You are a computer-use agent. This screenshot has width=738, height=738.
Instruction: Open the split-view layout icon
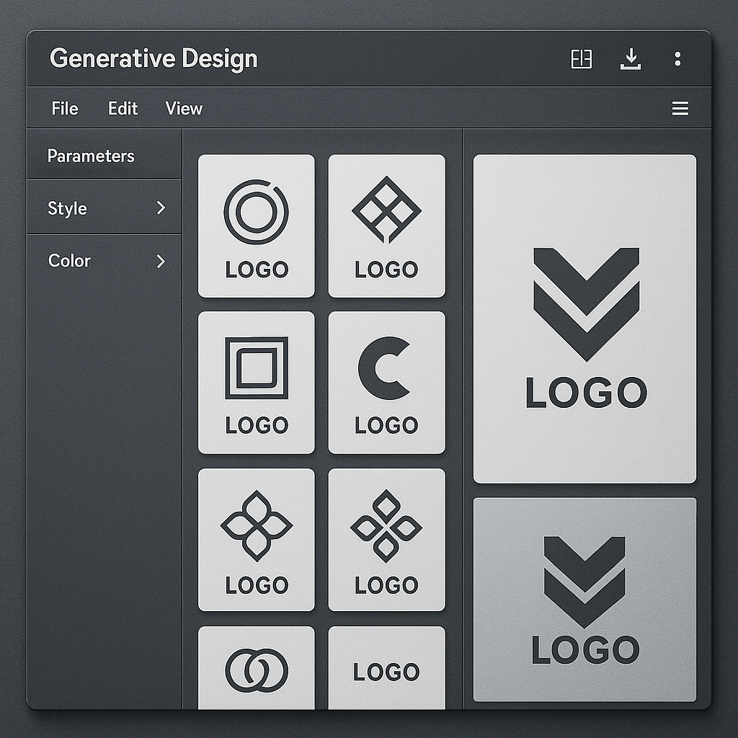click(x=581, y=58)
